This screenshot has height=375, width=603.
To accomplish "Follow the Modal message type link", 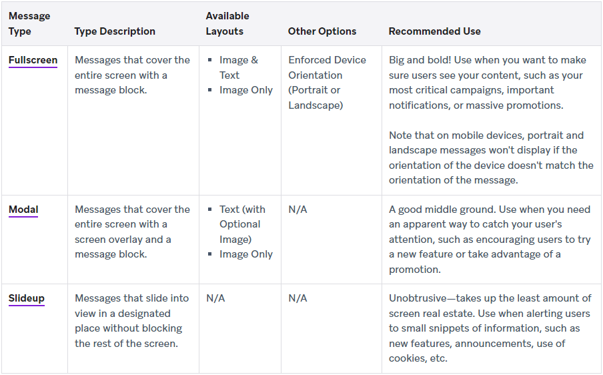I will click(23, 210).
